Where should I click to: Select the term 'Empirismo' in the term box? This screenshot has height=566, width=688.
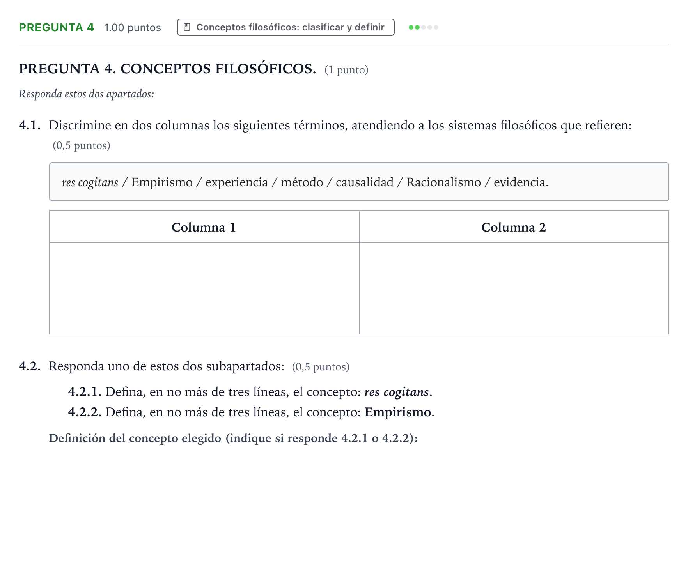(162, 182)
